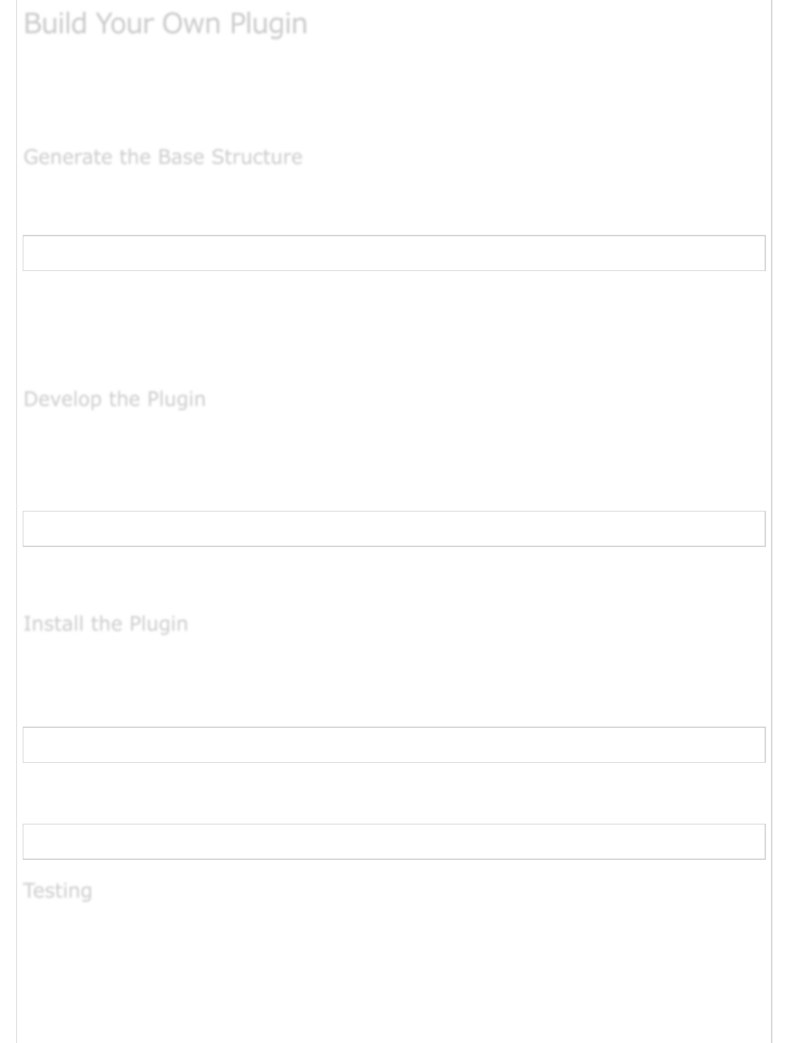Click the Testing section heading
The image size is (788, 1043).
point(58,890)
